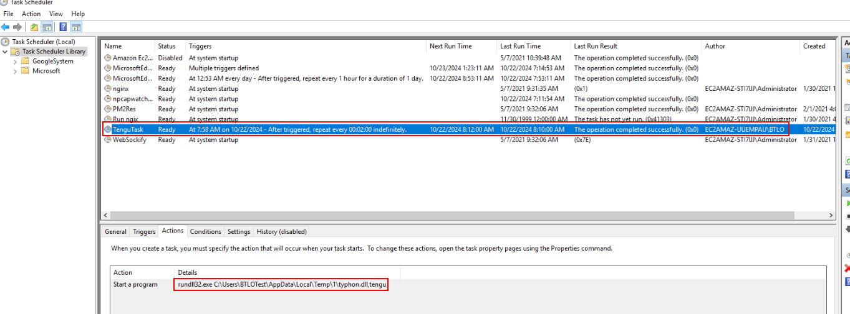This screenshot has height=314, width=850.
Task: Open the Help menu
Action: pyautogui.click(x=78, y=14)
